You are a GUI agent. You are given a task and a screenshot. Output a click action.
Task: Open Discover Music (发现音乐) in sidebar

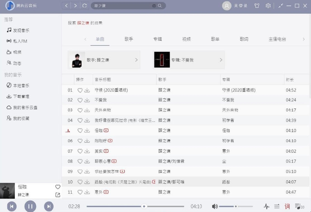(18, 30)
